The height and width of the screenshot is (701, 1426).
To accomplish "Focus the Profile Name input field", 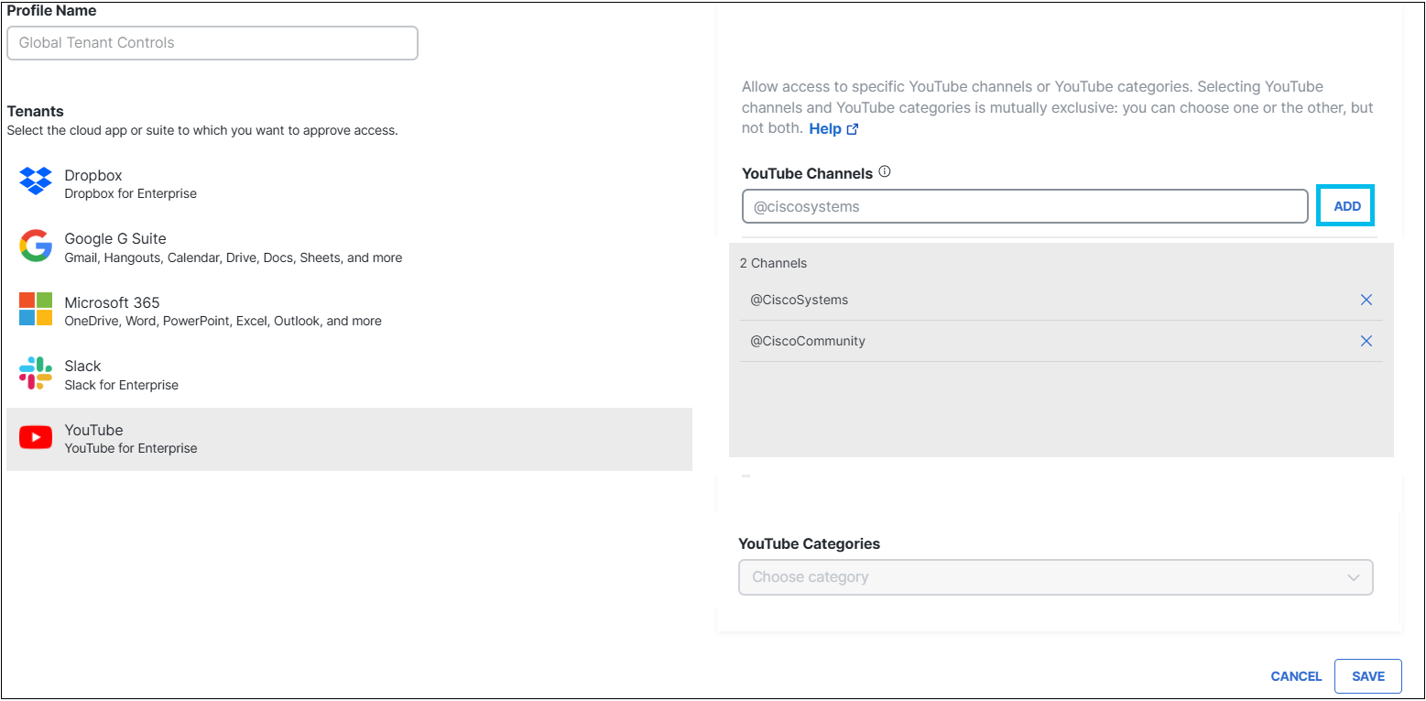I will click(x=212, y=43).
